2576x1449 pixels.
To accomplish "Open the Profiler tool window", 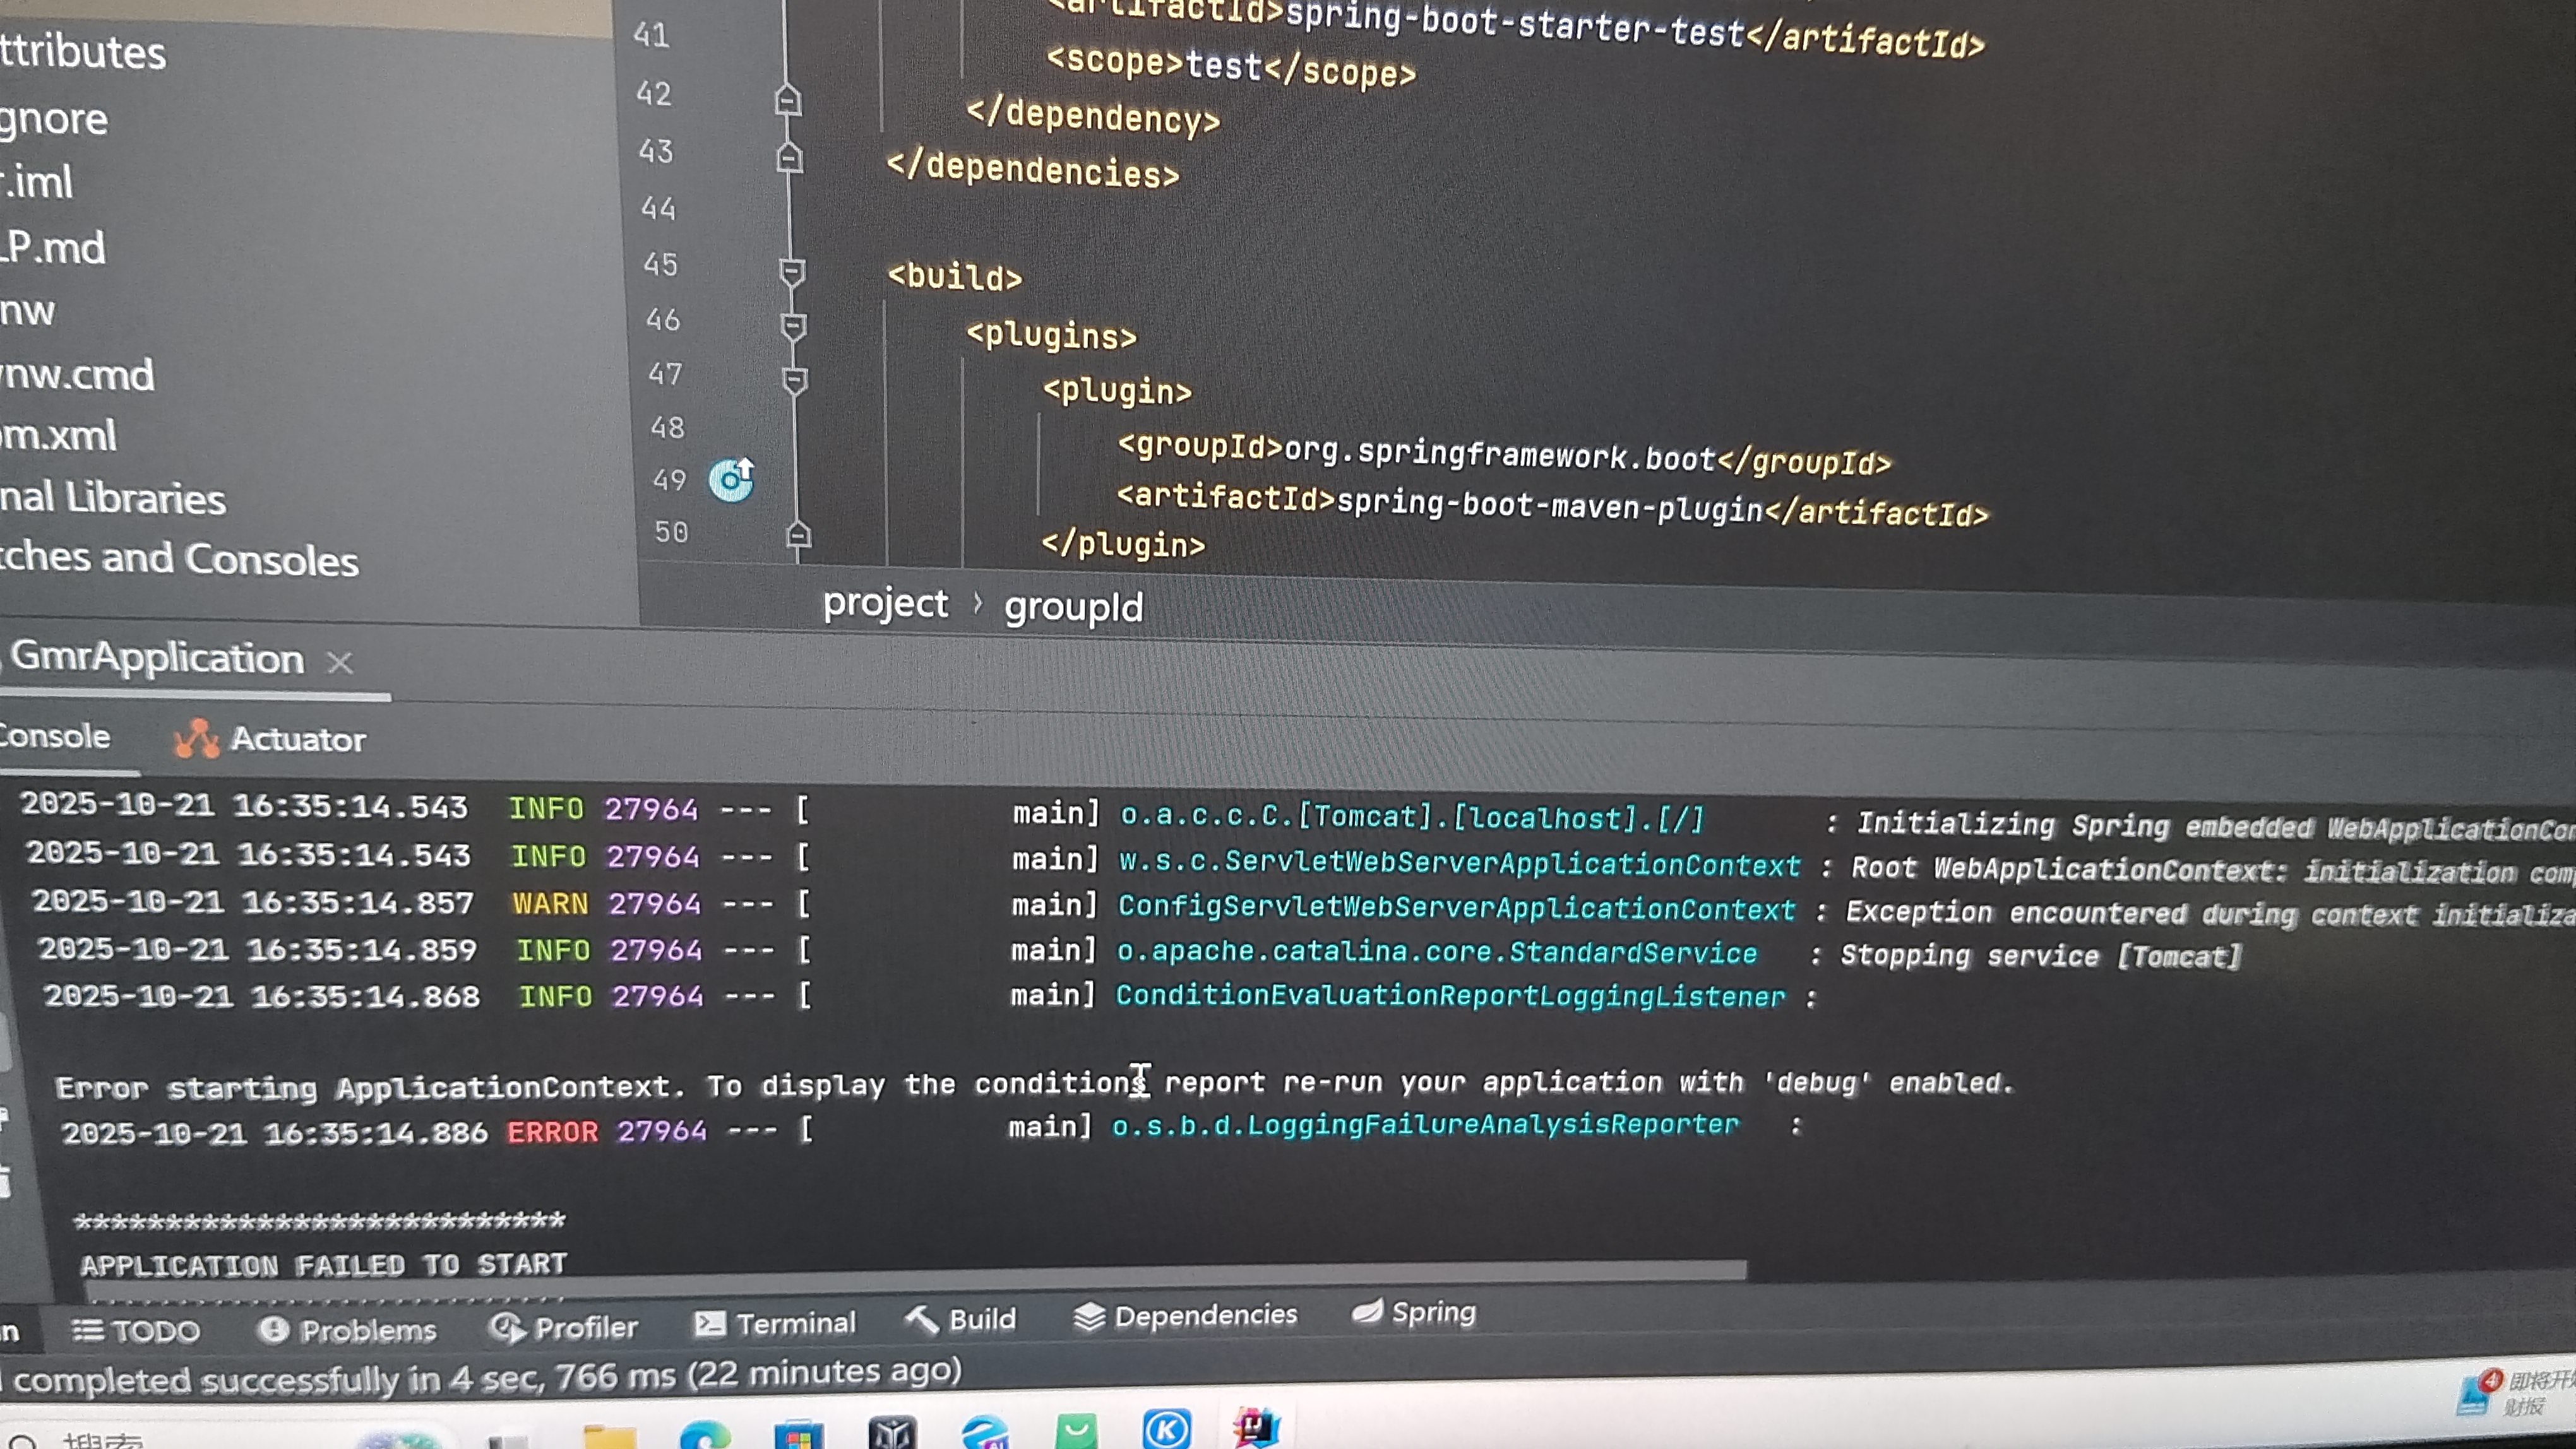I will (563, 1327).
